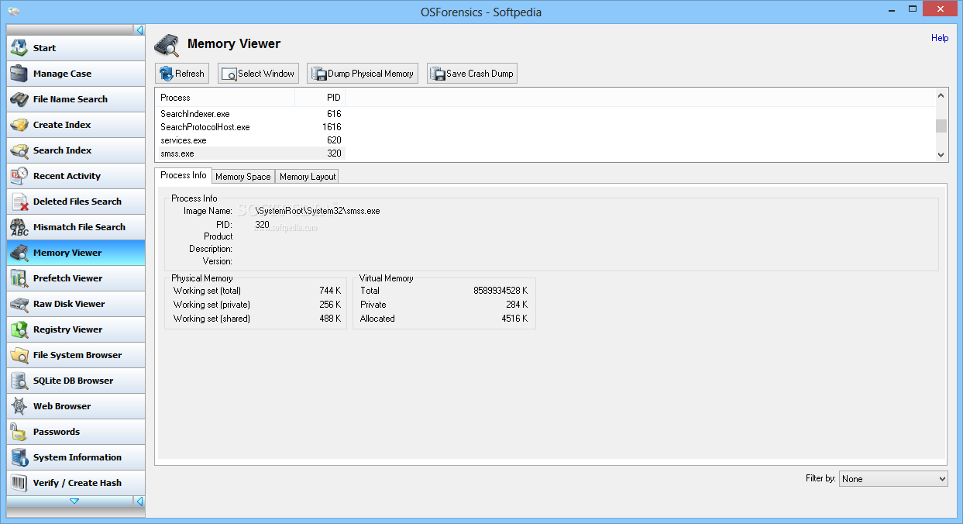Open the Recent Activity calendar icon

tap(19, 176)
